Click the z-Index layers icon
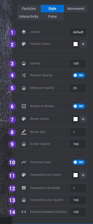The image size is (93, 224). (24, 32)
